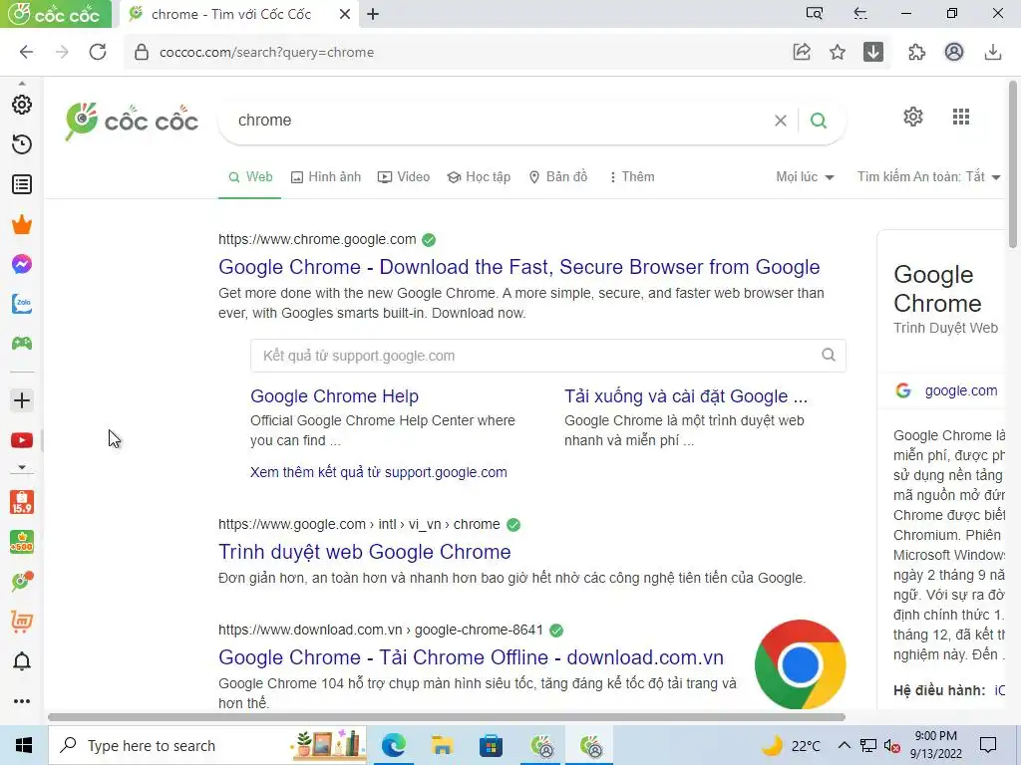Select the Web search tab

click(250, 177)
